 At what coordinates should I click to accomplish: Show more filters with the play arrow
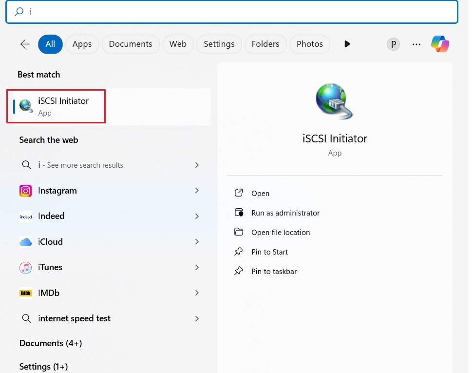[347, 44]
